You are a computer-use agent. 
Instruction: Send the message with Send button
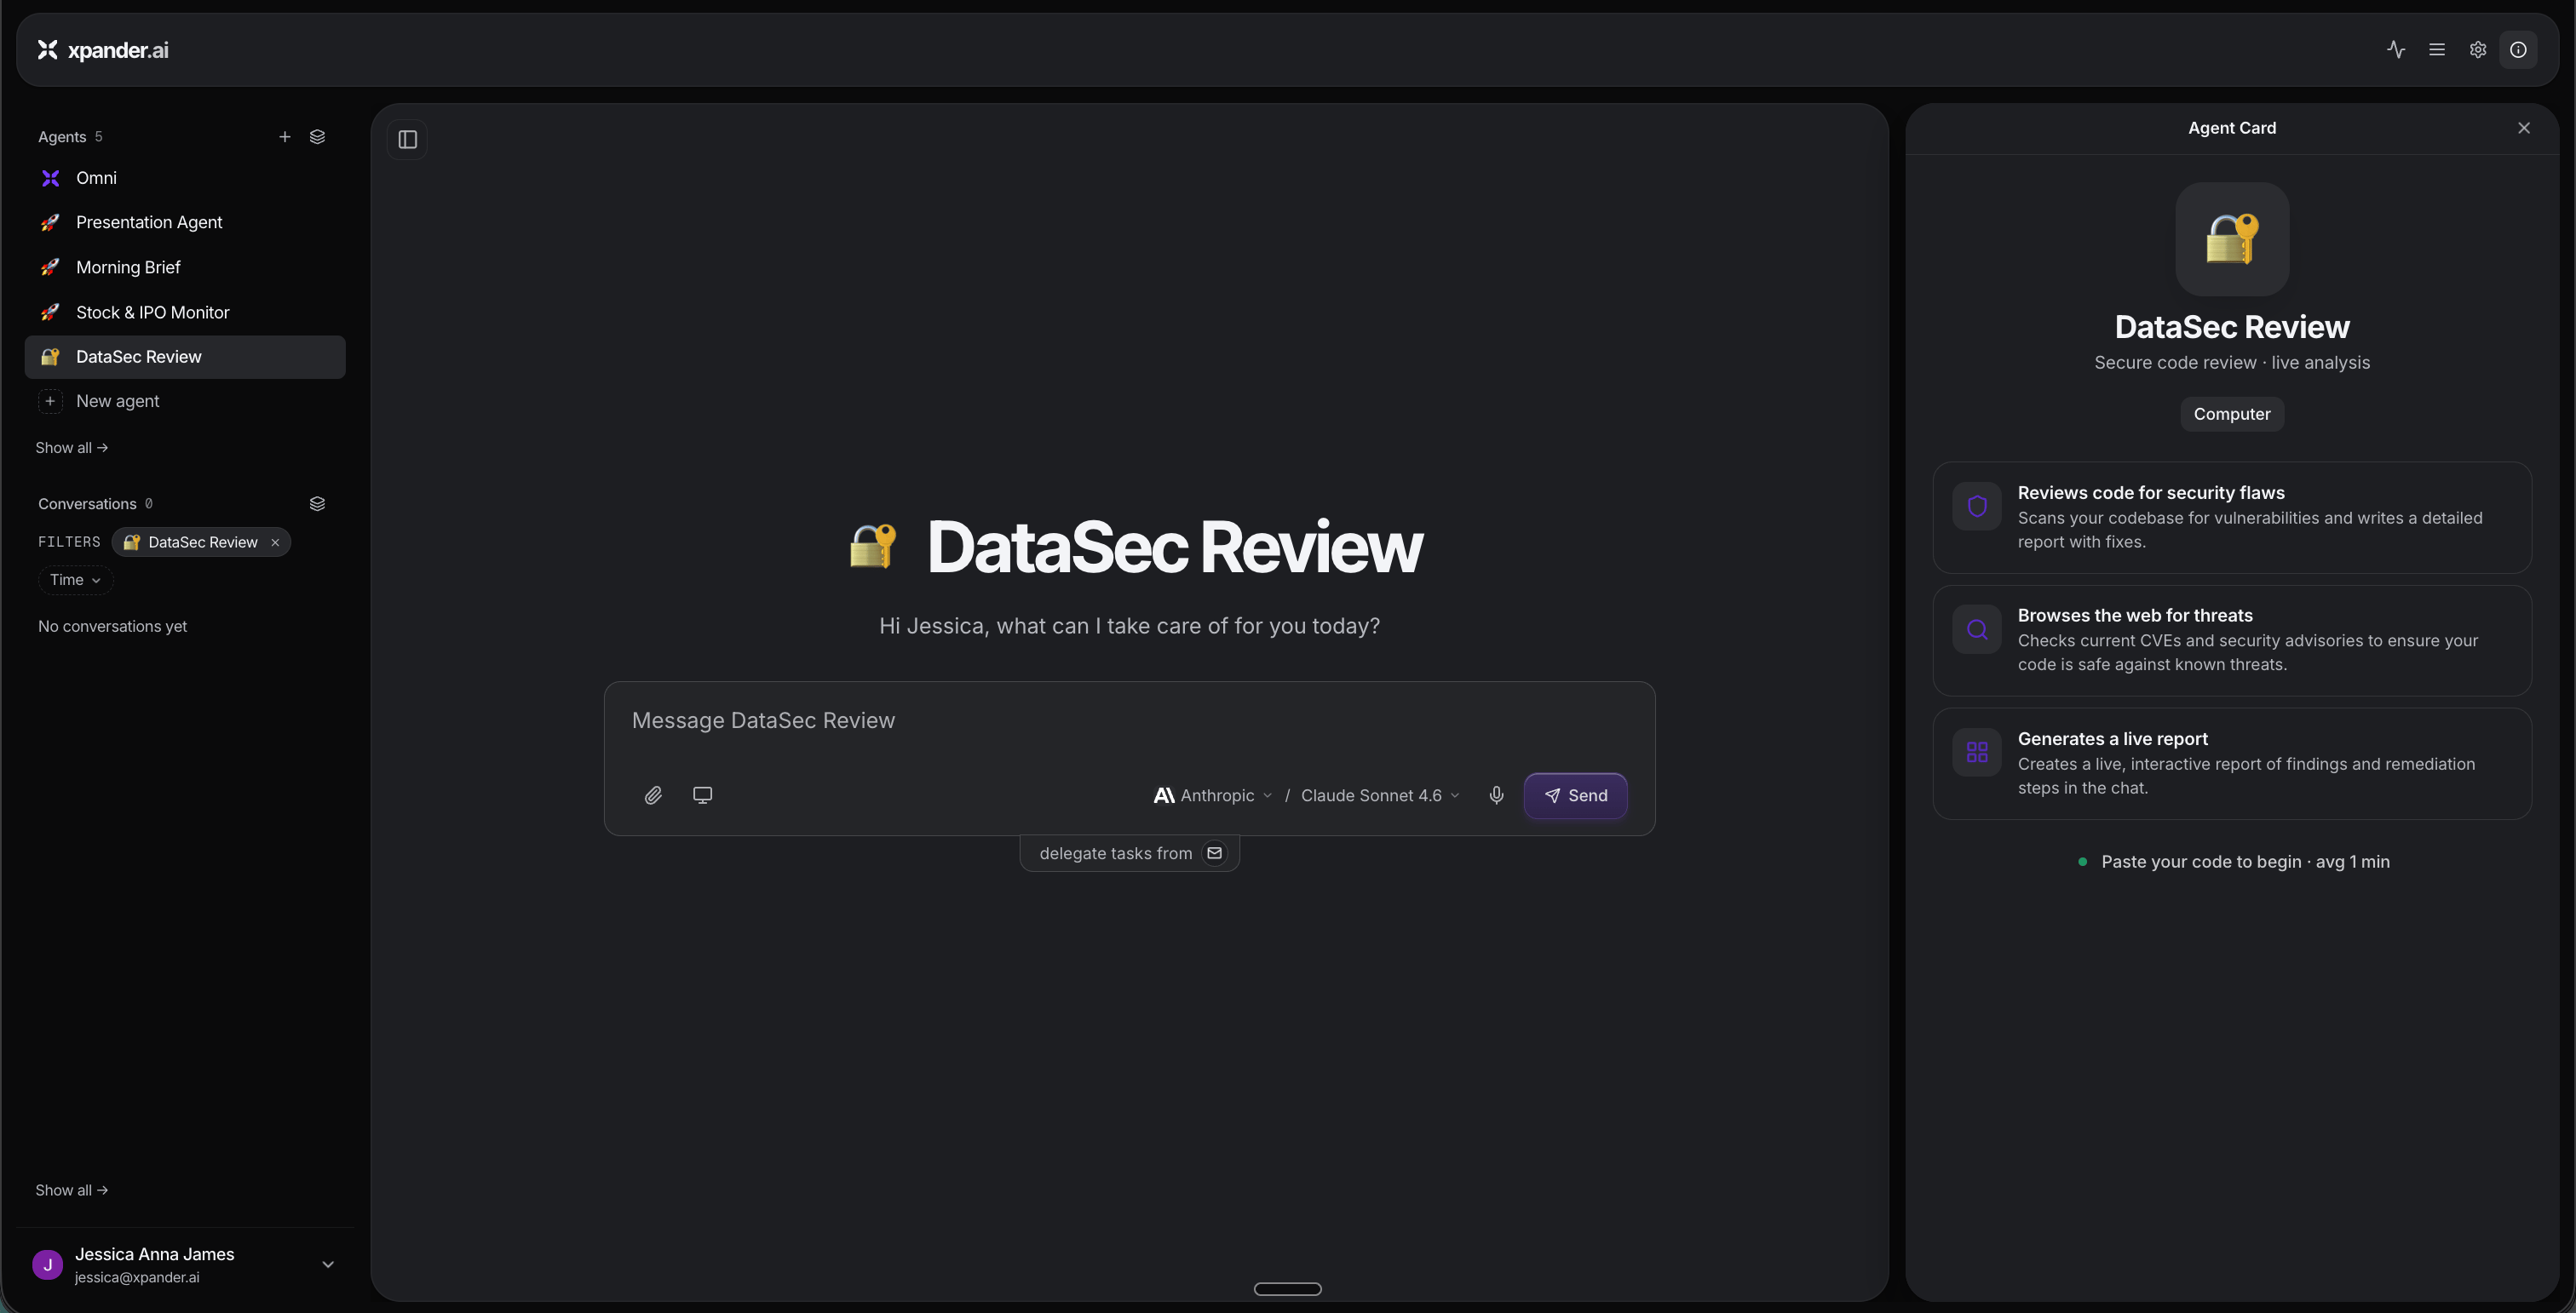coord(1575,795)
